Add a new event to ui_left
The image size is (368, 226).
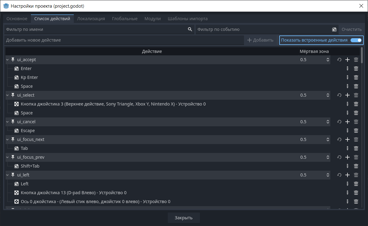click(347, 175)
